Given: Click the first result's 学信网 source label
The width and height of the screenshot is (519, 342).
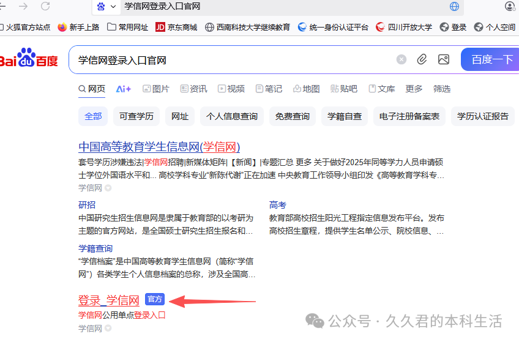Looking at the screenshot, I should point(90,188).
